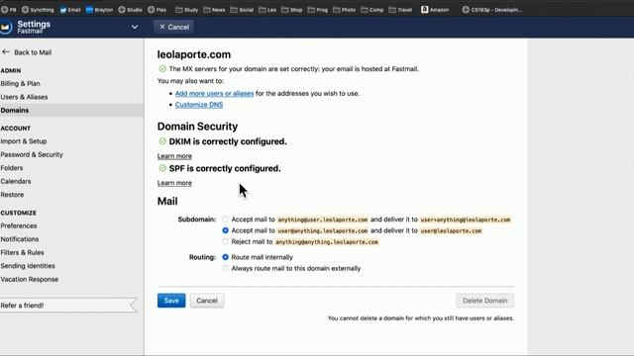Open the Email bookmark
Viewport: 634px width, 356px height.
70,10
